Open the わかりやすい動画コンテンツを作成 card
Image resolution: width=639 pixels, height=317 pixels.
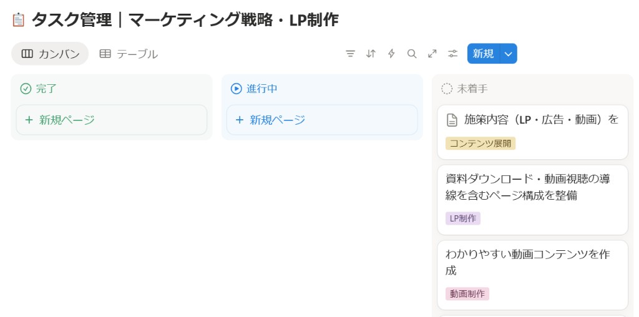(x=533, y=275)
